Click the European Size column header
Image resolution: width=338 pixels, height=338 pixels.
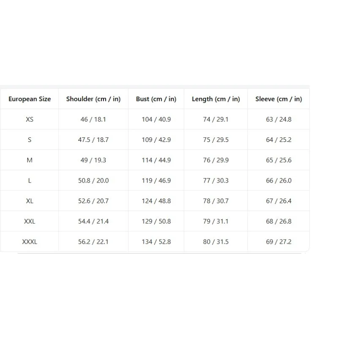pos(30,99)
